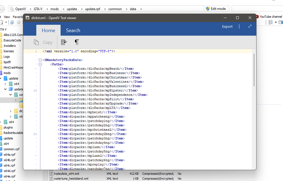
Task: Expand the x64 folder in the sidebar tree
Action: pyautogui.click(x=5, y=84)
